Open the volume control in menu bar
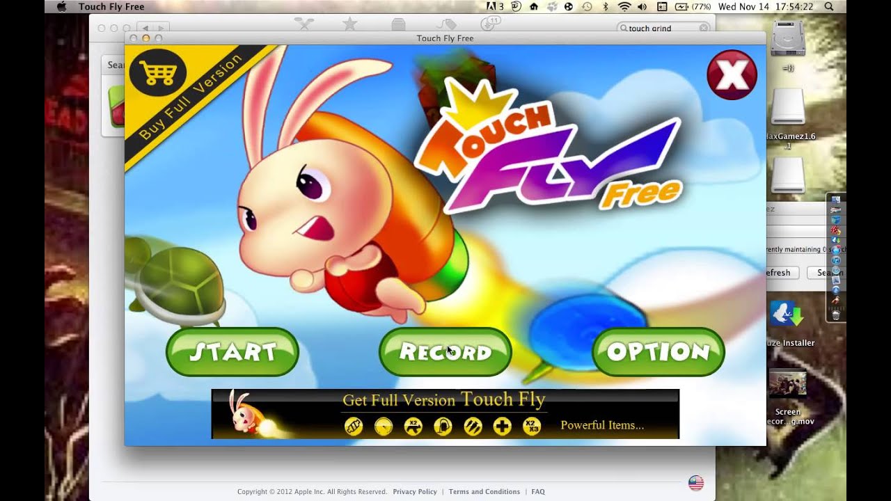 (642, 7)
